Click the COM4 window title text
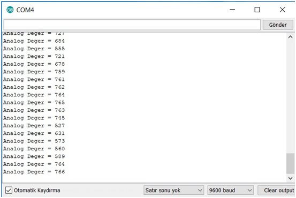The width and height of the screenshot is (296, 198). click(25, 10)
